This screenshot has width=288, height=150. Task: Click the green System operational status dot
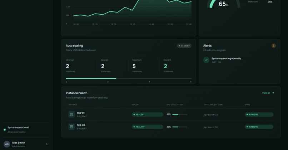point(5,130)
